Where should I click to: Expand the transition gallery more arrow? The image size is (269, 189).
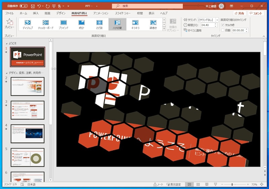tap(164, 29)
